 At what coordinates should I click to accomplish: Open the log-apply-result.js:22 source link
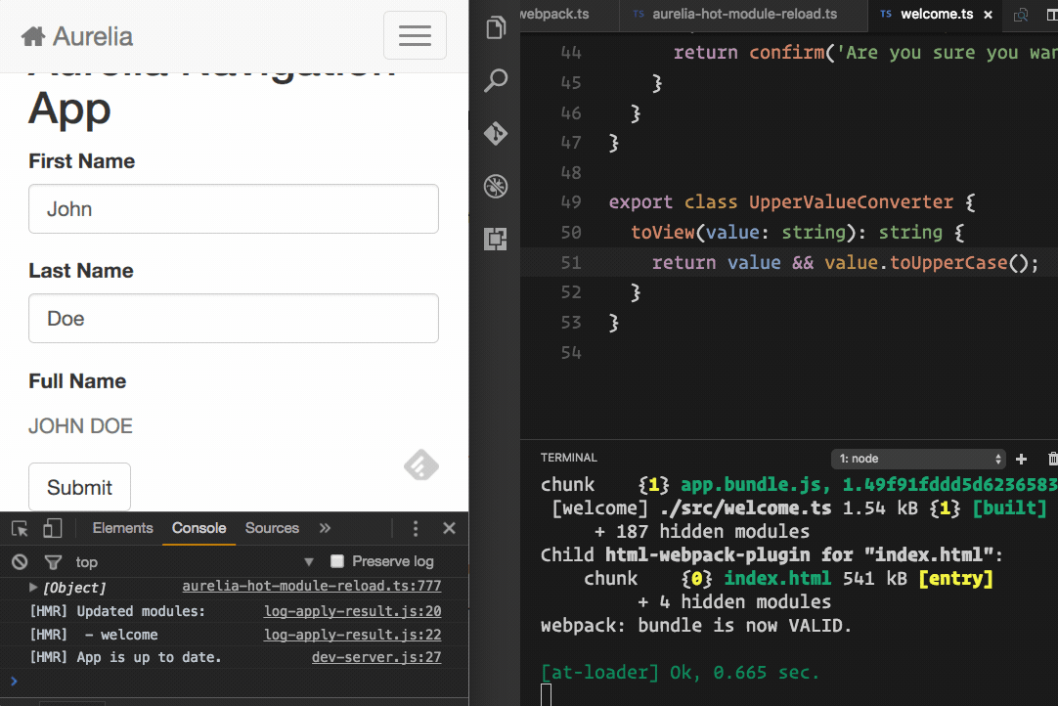tap(353, 635)
